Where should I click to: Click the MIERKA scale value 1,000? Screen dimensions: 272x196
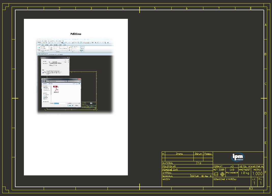tap(258, 173)
